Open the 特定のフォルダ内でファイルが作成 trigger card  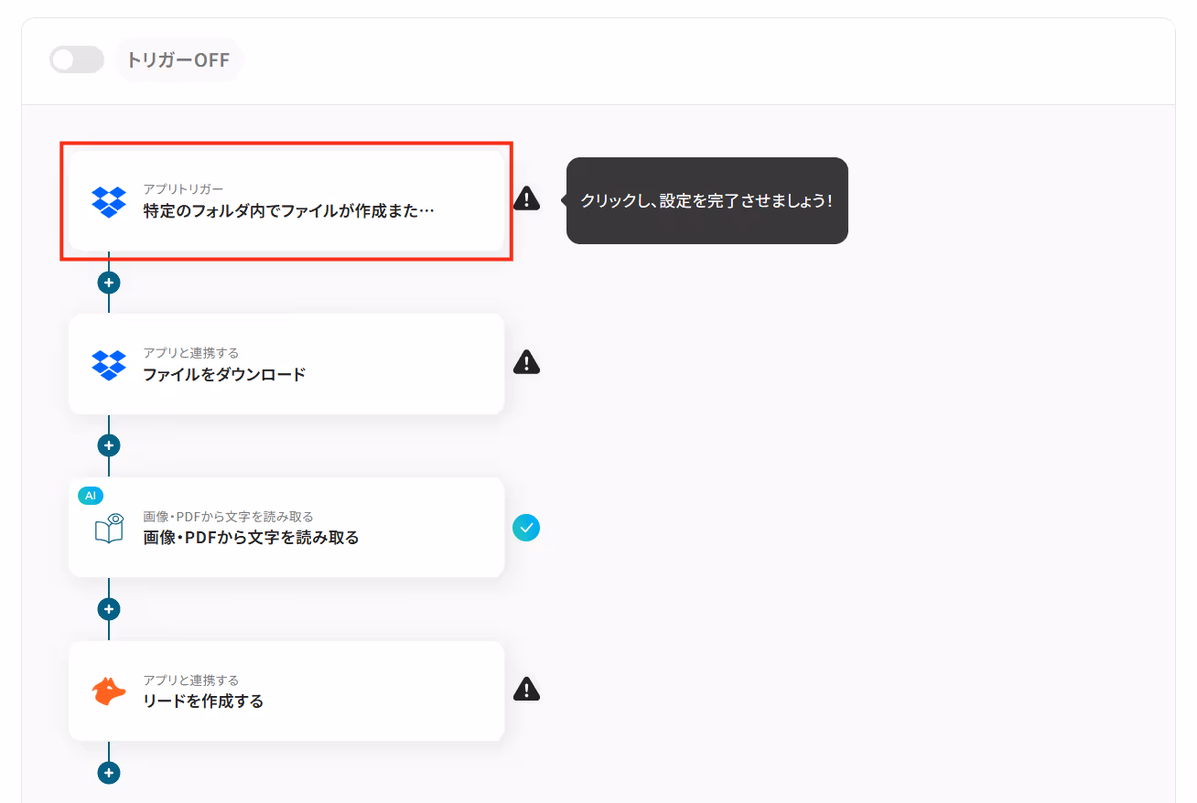pyautogui.click(x=286, y=200)
